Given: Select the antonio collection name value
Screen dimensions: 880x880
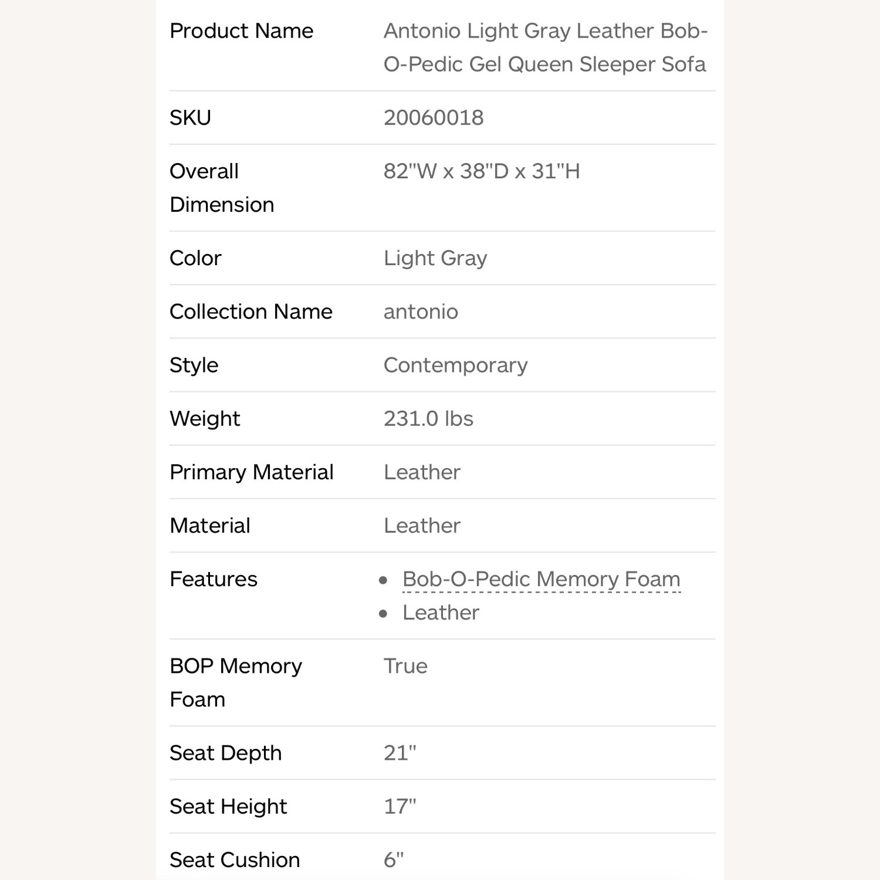Looking at the screenshot, I should point(421,312).
